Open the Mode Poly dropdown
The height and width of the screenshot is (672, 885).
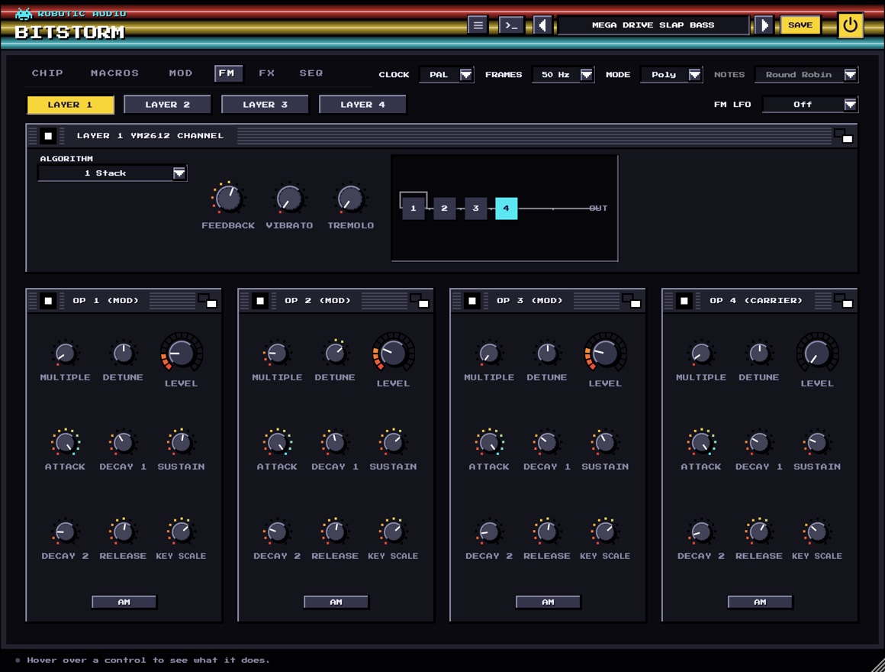click(x=671, y=75)
